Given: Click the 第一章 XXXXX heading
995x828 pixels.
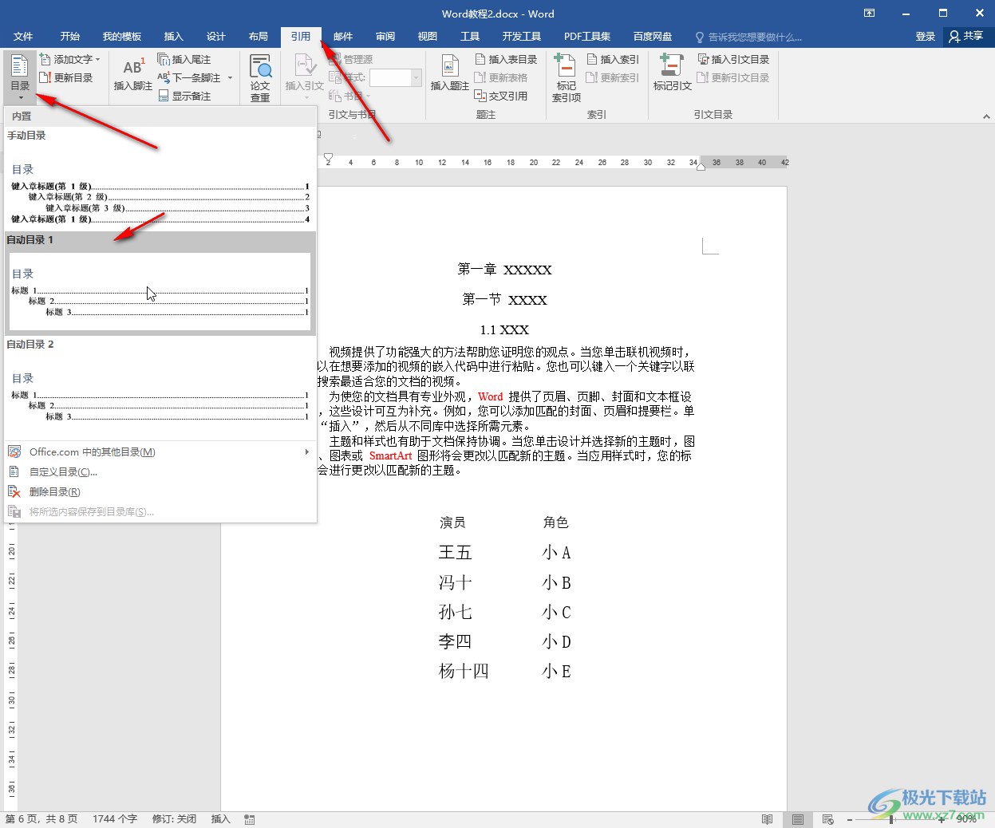Looking at the screenshot, I should (504, 270).
